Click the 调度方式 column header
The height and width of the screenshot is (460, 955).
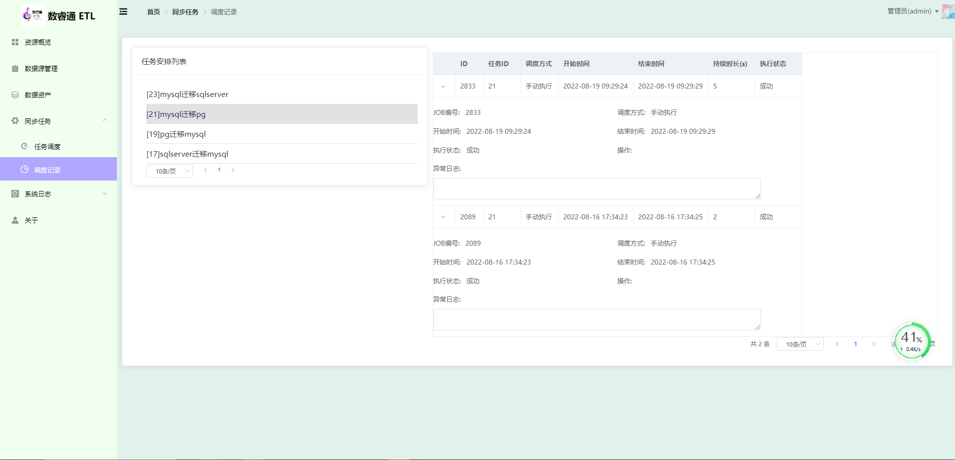[539, 64]
